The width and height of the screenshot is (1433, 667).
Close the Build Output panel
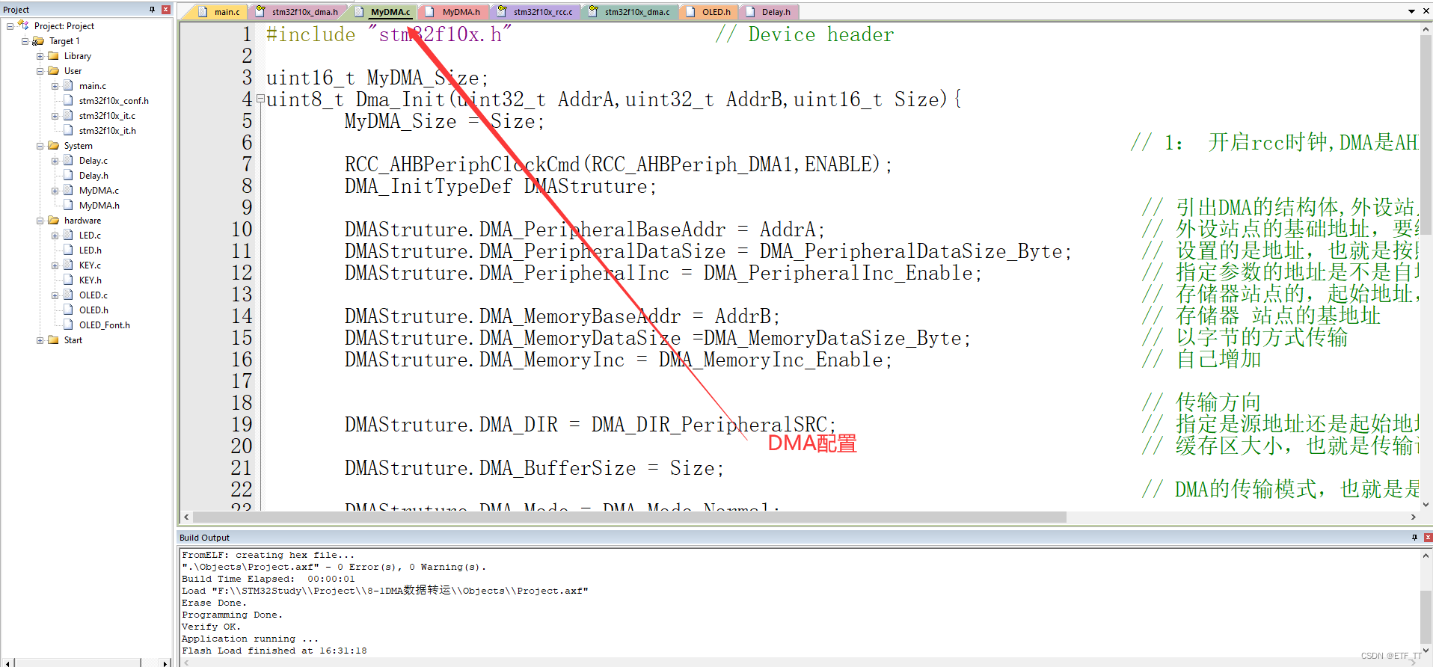pos(1428,538)
